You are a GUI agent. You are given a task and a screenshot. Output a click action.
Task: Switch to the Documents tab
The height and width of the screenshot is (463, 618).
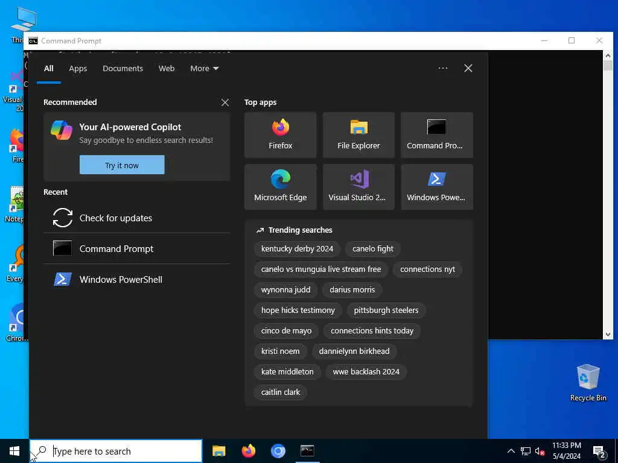coord(123,69)
